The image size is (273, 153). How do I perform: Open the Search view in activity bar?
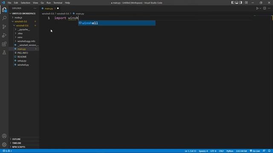(x=4, y=18)
